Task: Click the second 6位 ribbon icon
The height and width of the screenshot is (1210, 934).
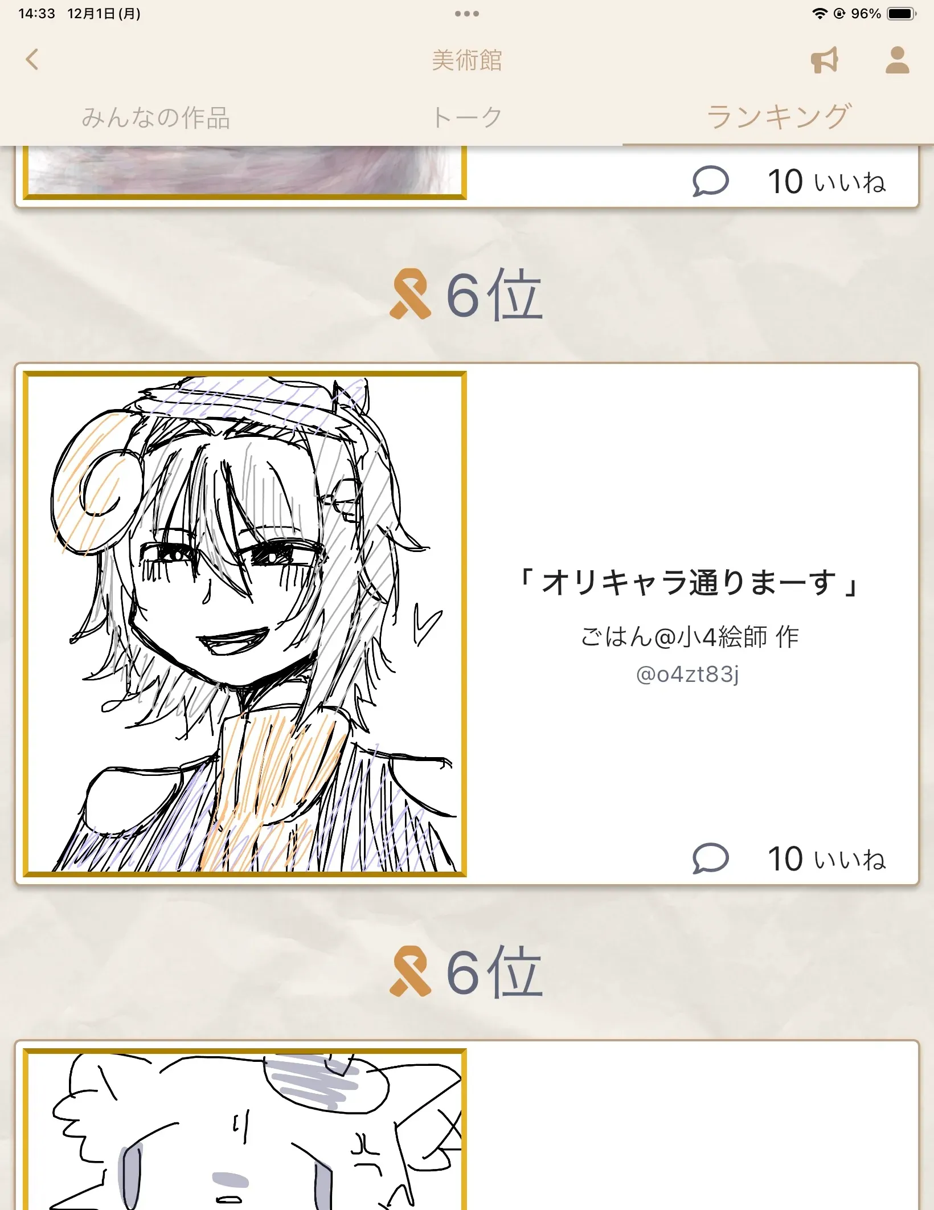Action: tap(410, 971)
